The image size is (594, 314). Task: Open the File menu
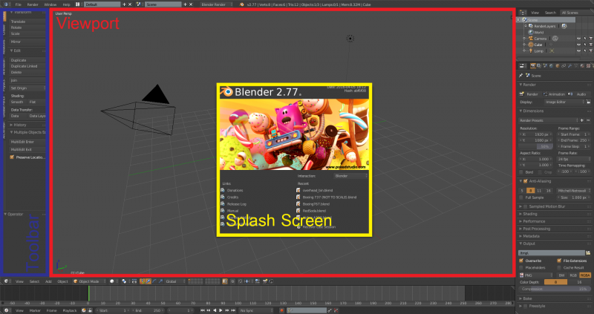coord(18,4)
